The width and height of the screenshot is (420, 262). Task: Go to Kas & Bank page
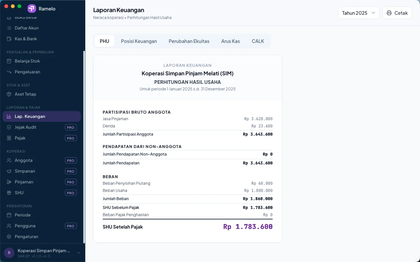point(42,39)
